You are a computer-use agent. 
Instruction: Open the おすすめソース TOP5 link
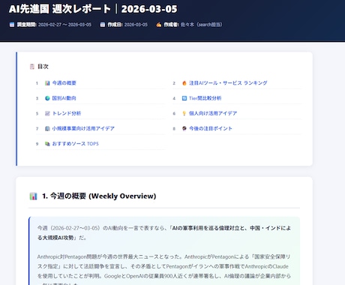[75, 144]
